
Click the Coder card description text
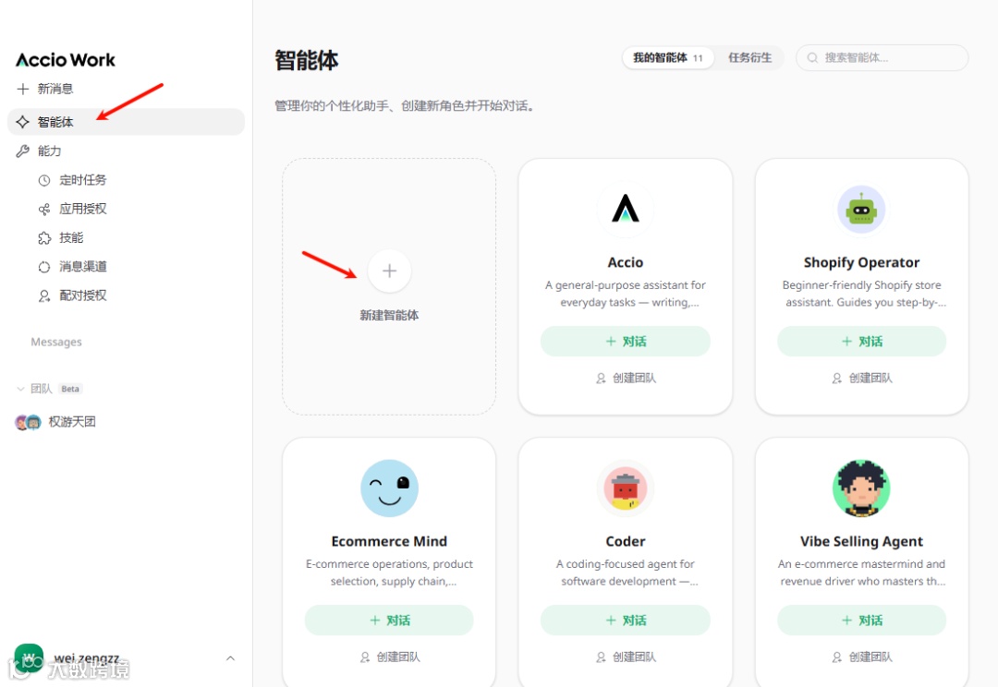(x=626, y=572)
